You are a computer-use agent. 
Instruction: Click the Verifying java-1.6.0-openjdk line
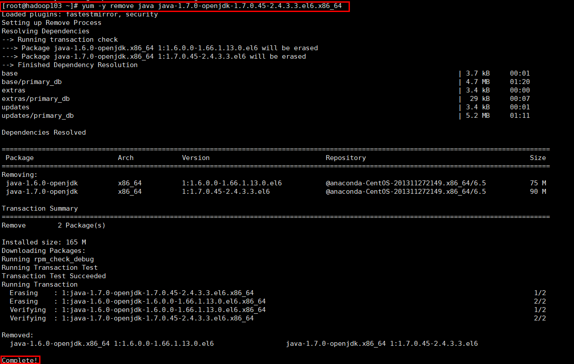(138, 310)
